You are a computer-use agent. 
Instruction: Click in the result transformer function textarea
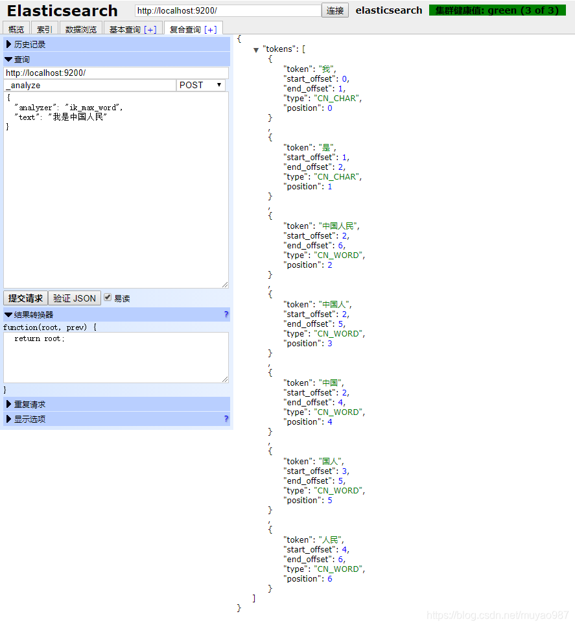tap(116, 357)
